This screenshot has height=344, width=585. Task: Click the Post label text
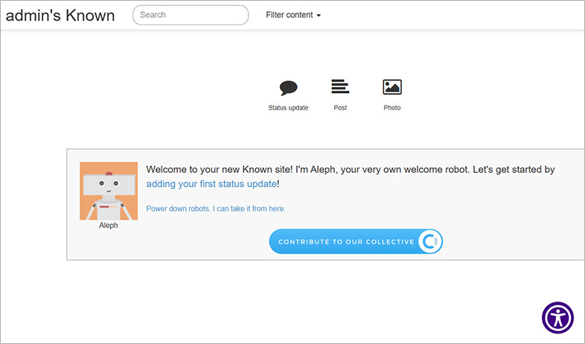(340, 108)
